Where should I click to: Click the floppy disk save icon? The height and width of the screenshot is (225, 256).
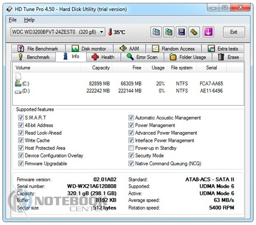pyautogui.click(x=181, y=32)
